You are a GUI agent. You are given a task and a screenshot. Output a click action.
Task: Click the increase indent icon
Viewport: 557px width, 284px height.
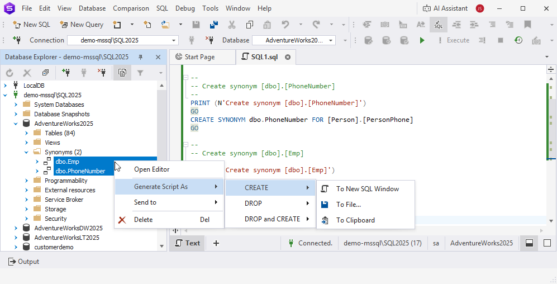click(x=474, y=25)
